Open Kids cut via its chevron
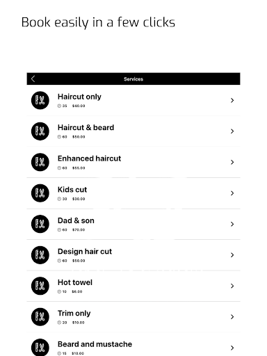 coord(232,193)
